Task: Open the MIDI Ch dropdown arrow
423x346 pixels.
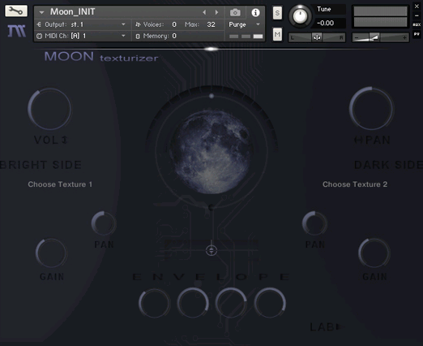Action: point(123,36)
